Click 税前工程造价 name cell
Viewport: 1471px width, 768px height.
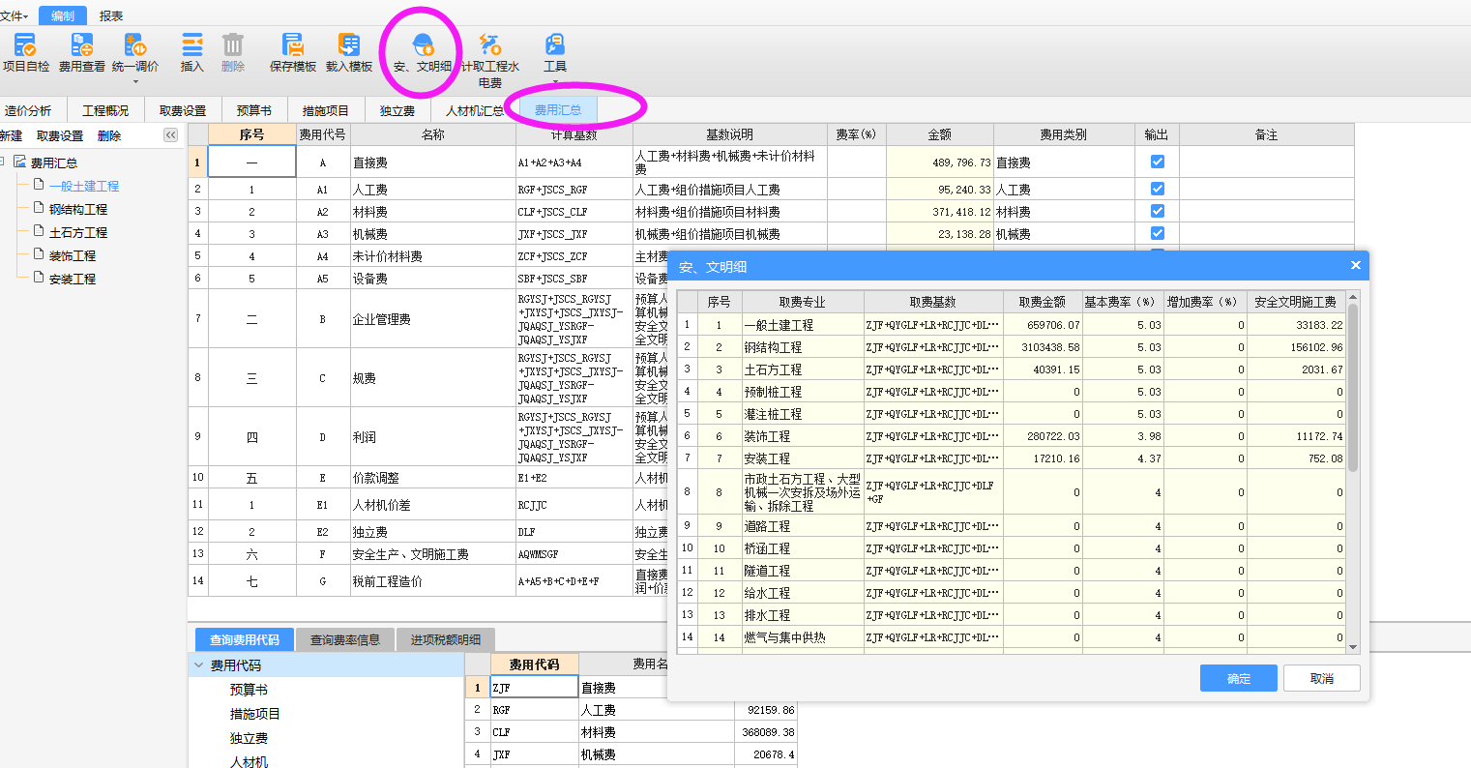433,581
